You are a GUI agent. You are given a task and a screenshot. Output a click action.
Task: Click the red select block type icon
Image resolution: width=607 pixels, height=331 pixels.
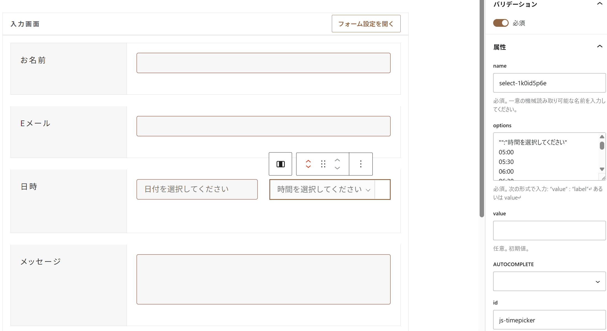click(x=308, y=164)
